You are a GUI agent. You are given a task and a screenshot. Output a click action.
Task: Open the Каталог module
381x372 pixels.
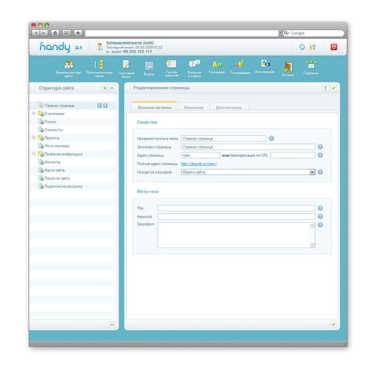click(288, 69)
